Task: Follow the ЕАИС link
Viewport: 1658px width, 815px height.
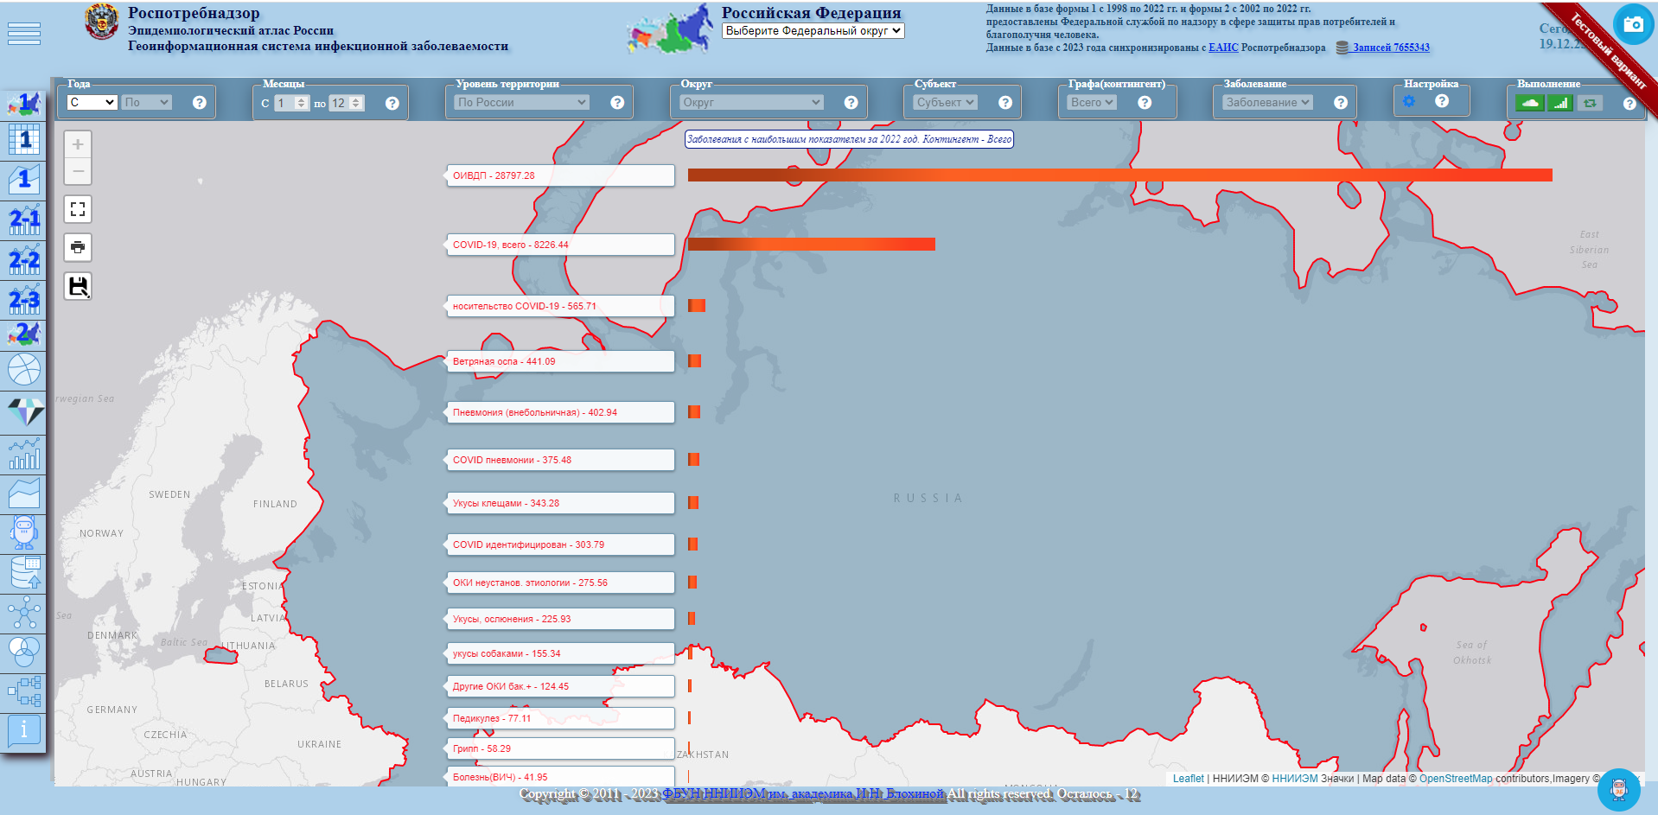Action: (x=1223, y=48)
